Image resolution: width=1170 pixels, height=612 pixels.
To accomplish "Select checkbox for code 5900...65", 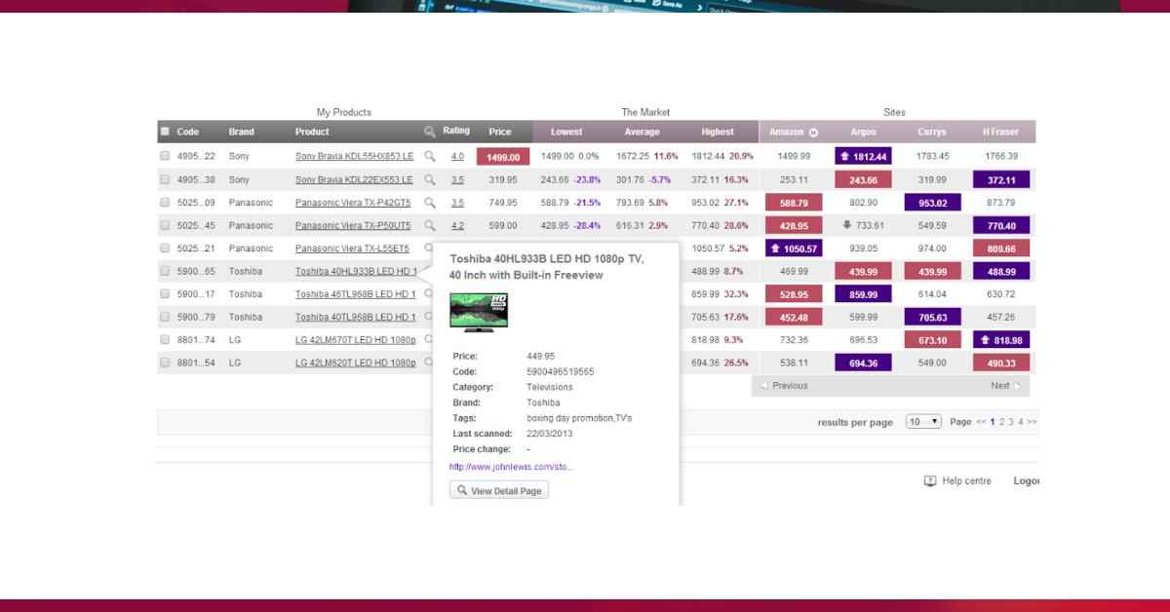I will pos(165,271).
